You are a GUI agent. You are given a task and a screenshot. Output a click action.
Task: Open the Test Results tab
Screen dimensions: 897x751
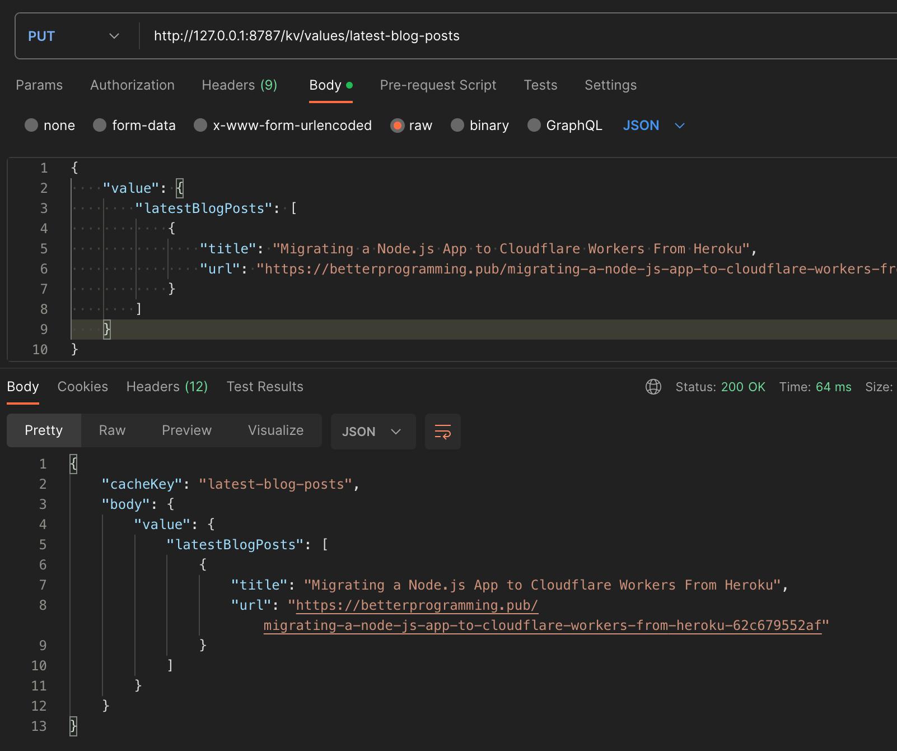[265, 387]
